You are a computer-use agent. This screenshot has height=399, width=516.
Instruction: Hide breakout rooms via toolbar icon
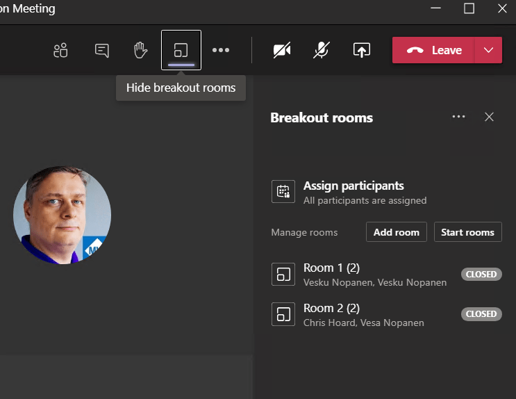coord(181,50)
